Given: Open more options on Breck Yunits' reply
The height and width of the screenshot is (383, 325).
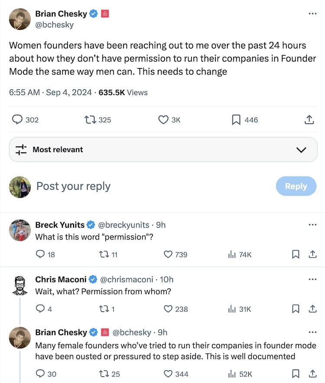Looking at the screenshot, I should (312, 225).
